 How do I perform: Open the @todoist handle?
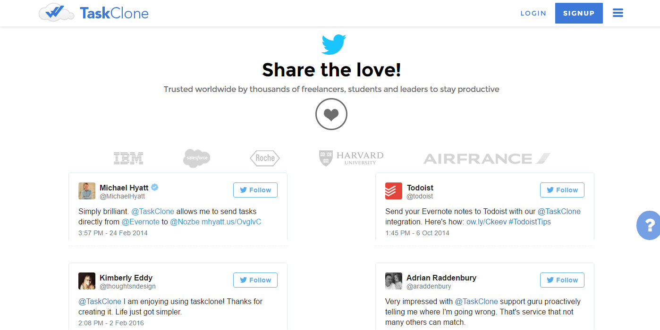pos(420,196)
